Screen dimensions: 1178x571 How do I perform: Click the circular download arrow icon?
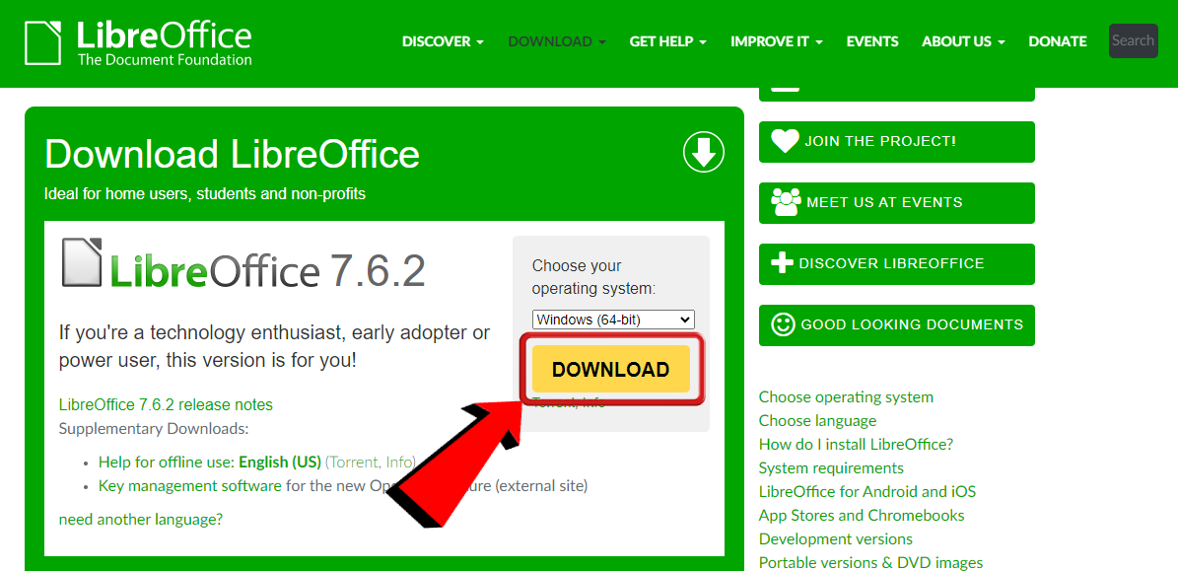pos(703,152)
